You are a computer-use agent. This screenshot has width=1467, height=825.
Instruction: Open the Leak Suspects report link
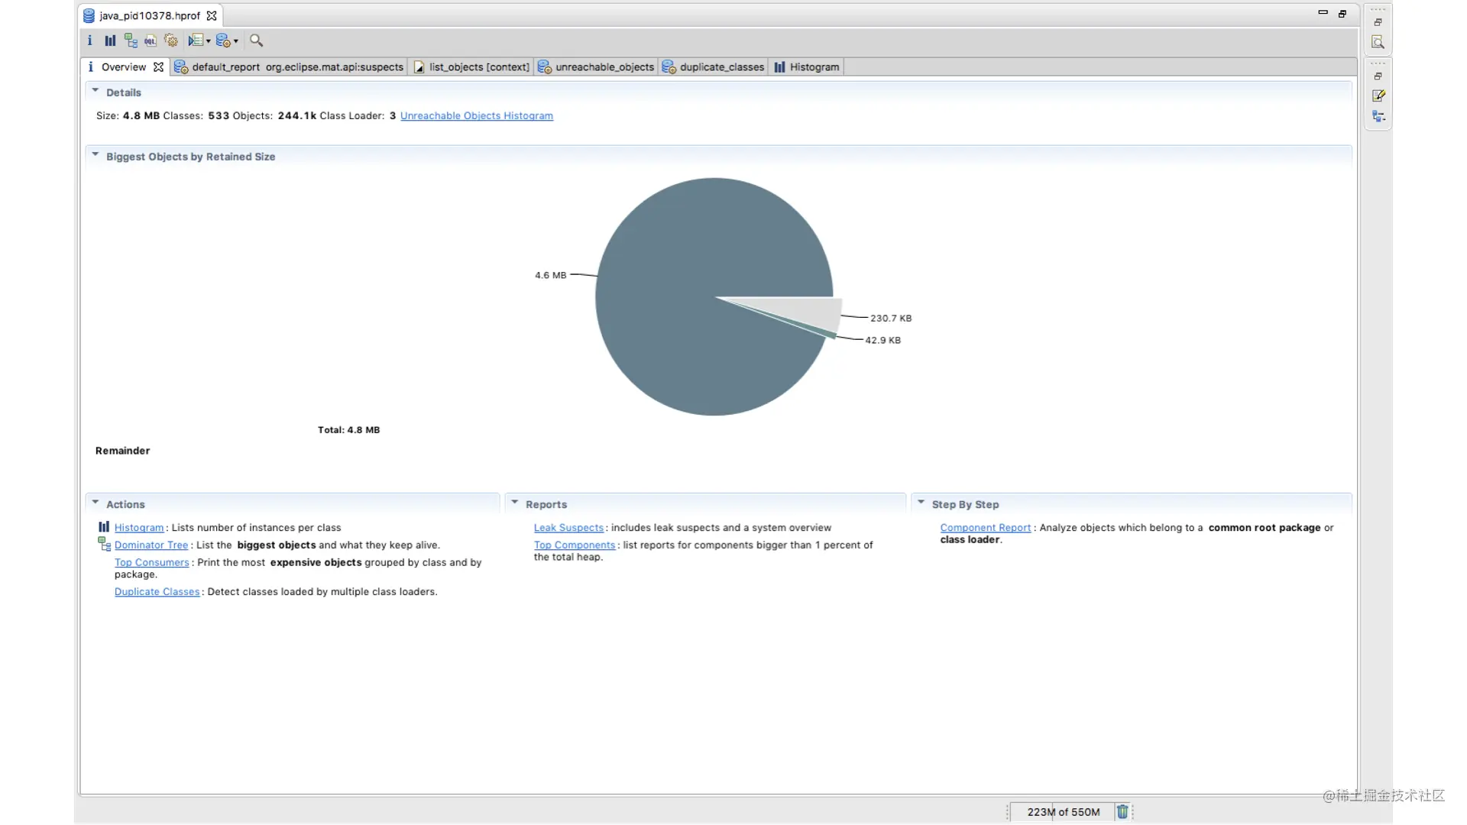point(568,528)
